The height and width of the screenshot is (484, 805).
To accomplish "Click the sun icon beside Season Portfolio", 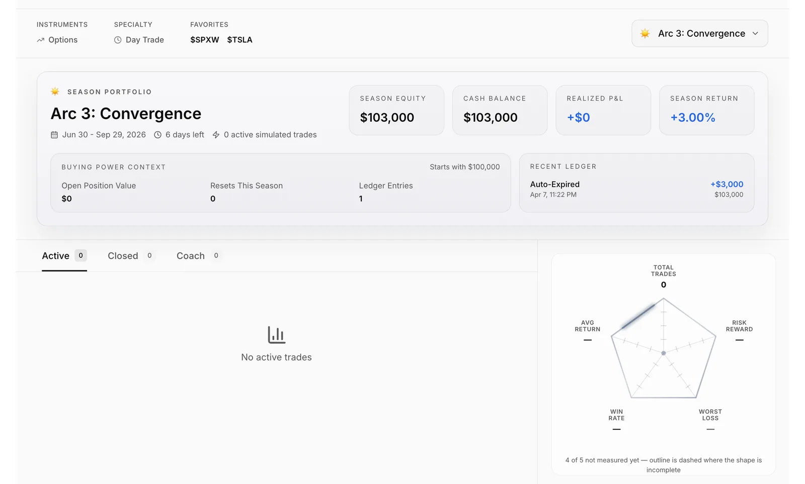I will click(55, 91).
